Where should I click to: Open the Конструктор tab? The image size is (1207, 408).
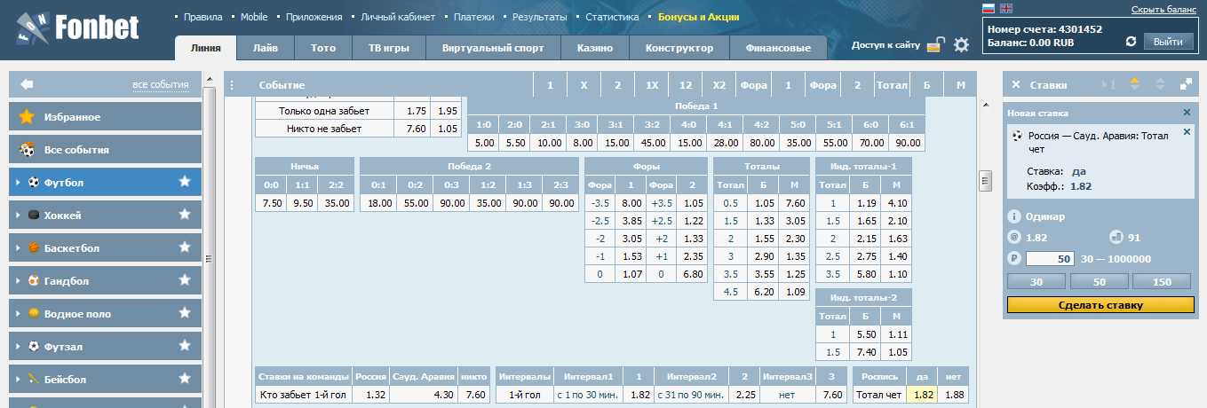pos(679,48)
